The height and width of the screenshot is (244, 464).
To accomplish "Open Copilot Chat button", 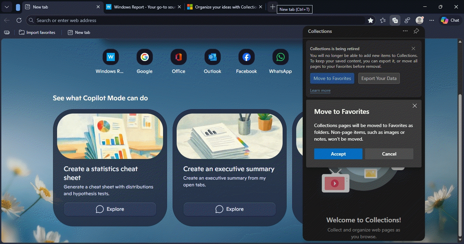I will pos(450,20).
